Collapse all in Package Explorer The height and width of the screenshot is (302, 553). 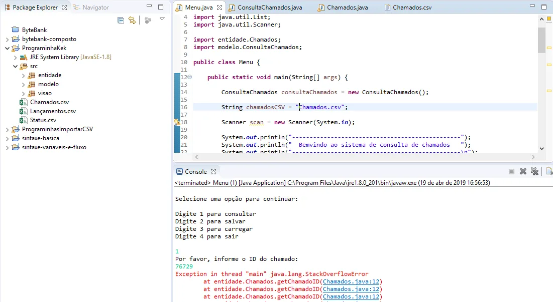121,21
